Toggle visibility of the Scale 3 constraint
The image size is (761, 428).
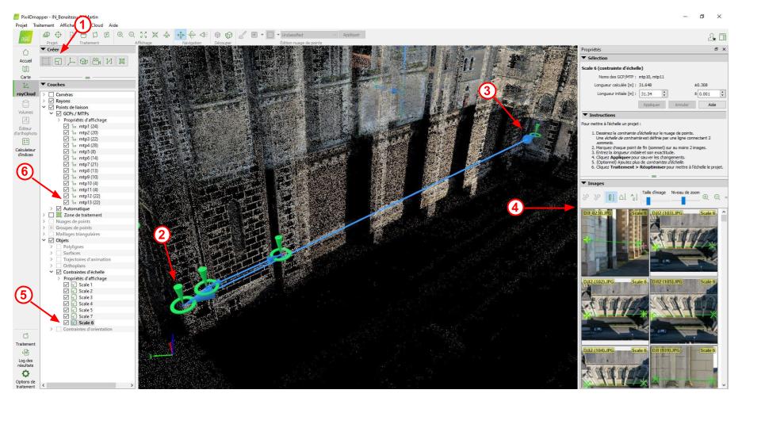coord(67,296)
